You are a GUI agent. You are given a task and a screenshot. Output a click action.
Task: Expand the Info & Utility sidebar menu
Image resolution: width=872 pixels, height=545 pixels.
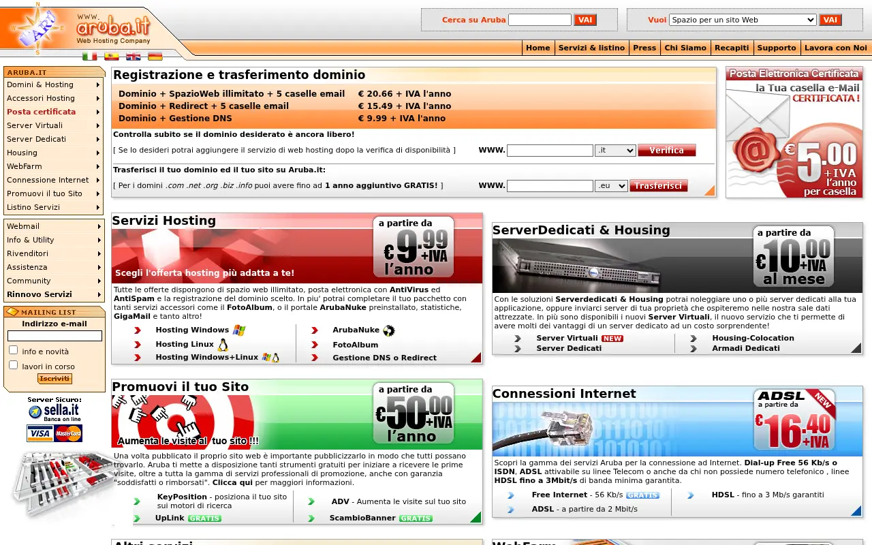(x=53, y=240)
